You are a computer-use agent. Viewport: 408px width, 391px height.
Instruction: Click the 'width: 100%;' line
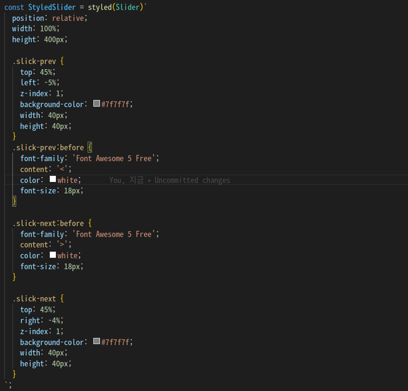click(x=36, y=28)
